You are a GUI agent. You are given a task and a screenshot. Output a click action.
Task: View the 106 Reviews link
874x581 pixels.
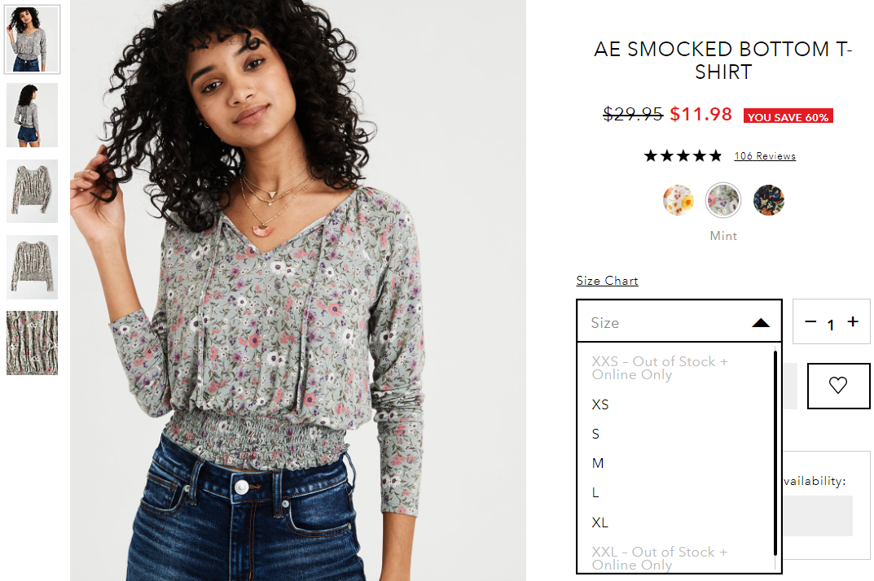click(765, 156)
